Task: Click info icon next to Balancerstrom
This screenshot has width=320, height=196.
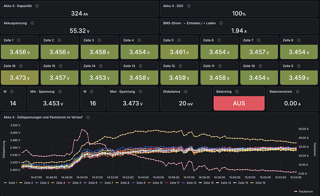Action: (x=298, y=92)
